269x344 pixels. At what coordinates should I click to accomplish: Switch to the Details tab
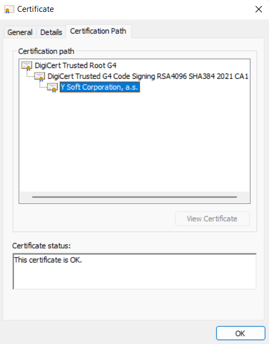(51, 32)
